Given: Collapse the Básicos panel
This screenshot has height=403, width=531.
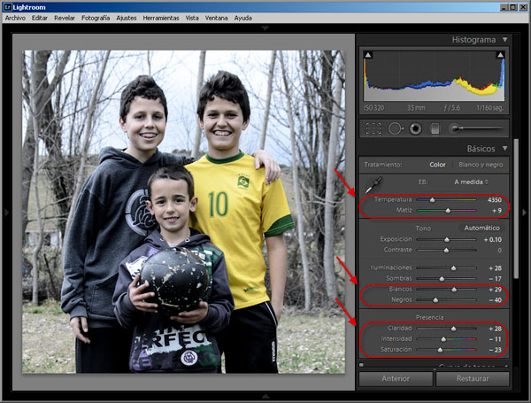Looking at the screenshot, I should click(x=505, y=149).
